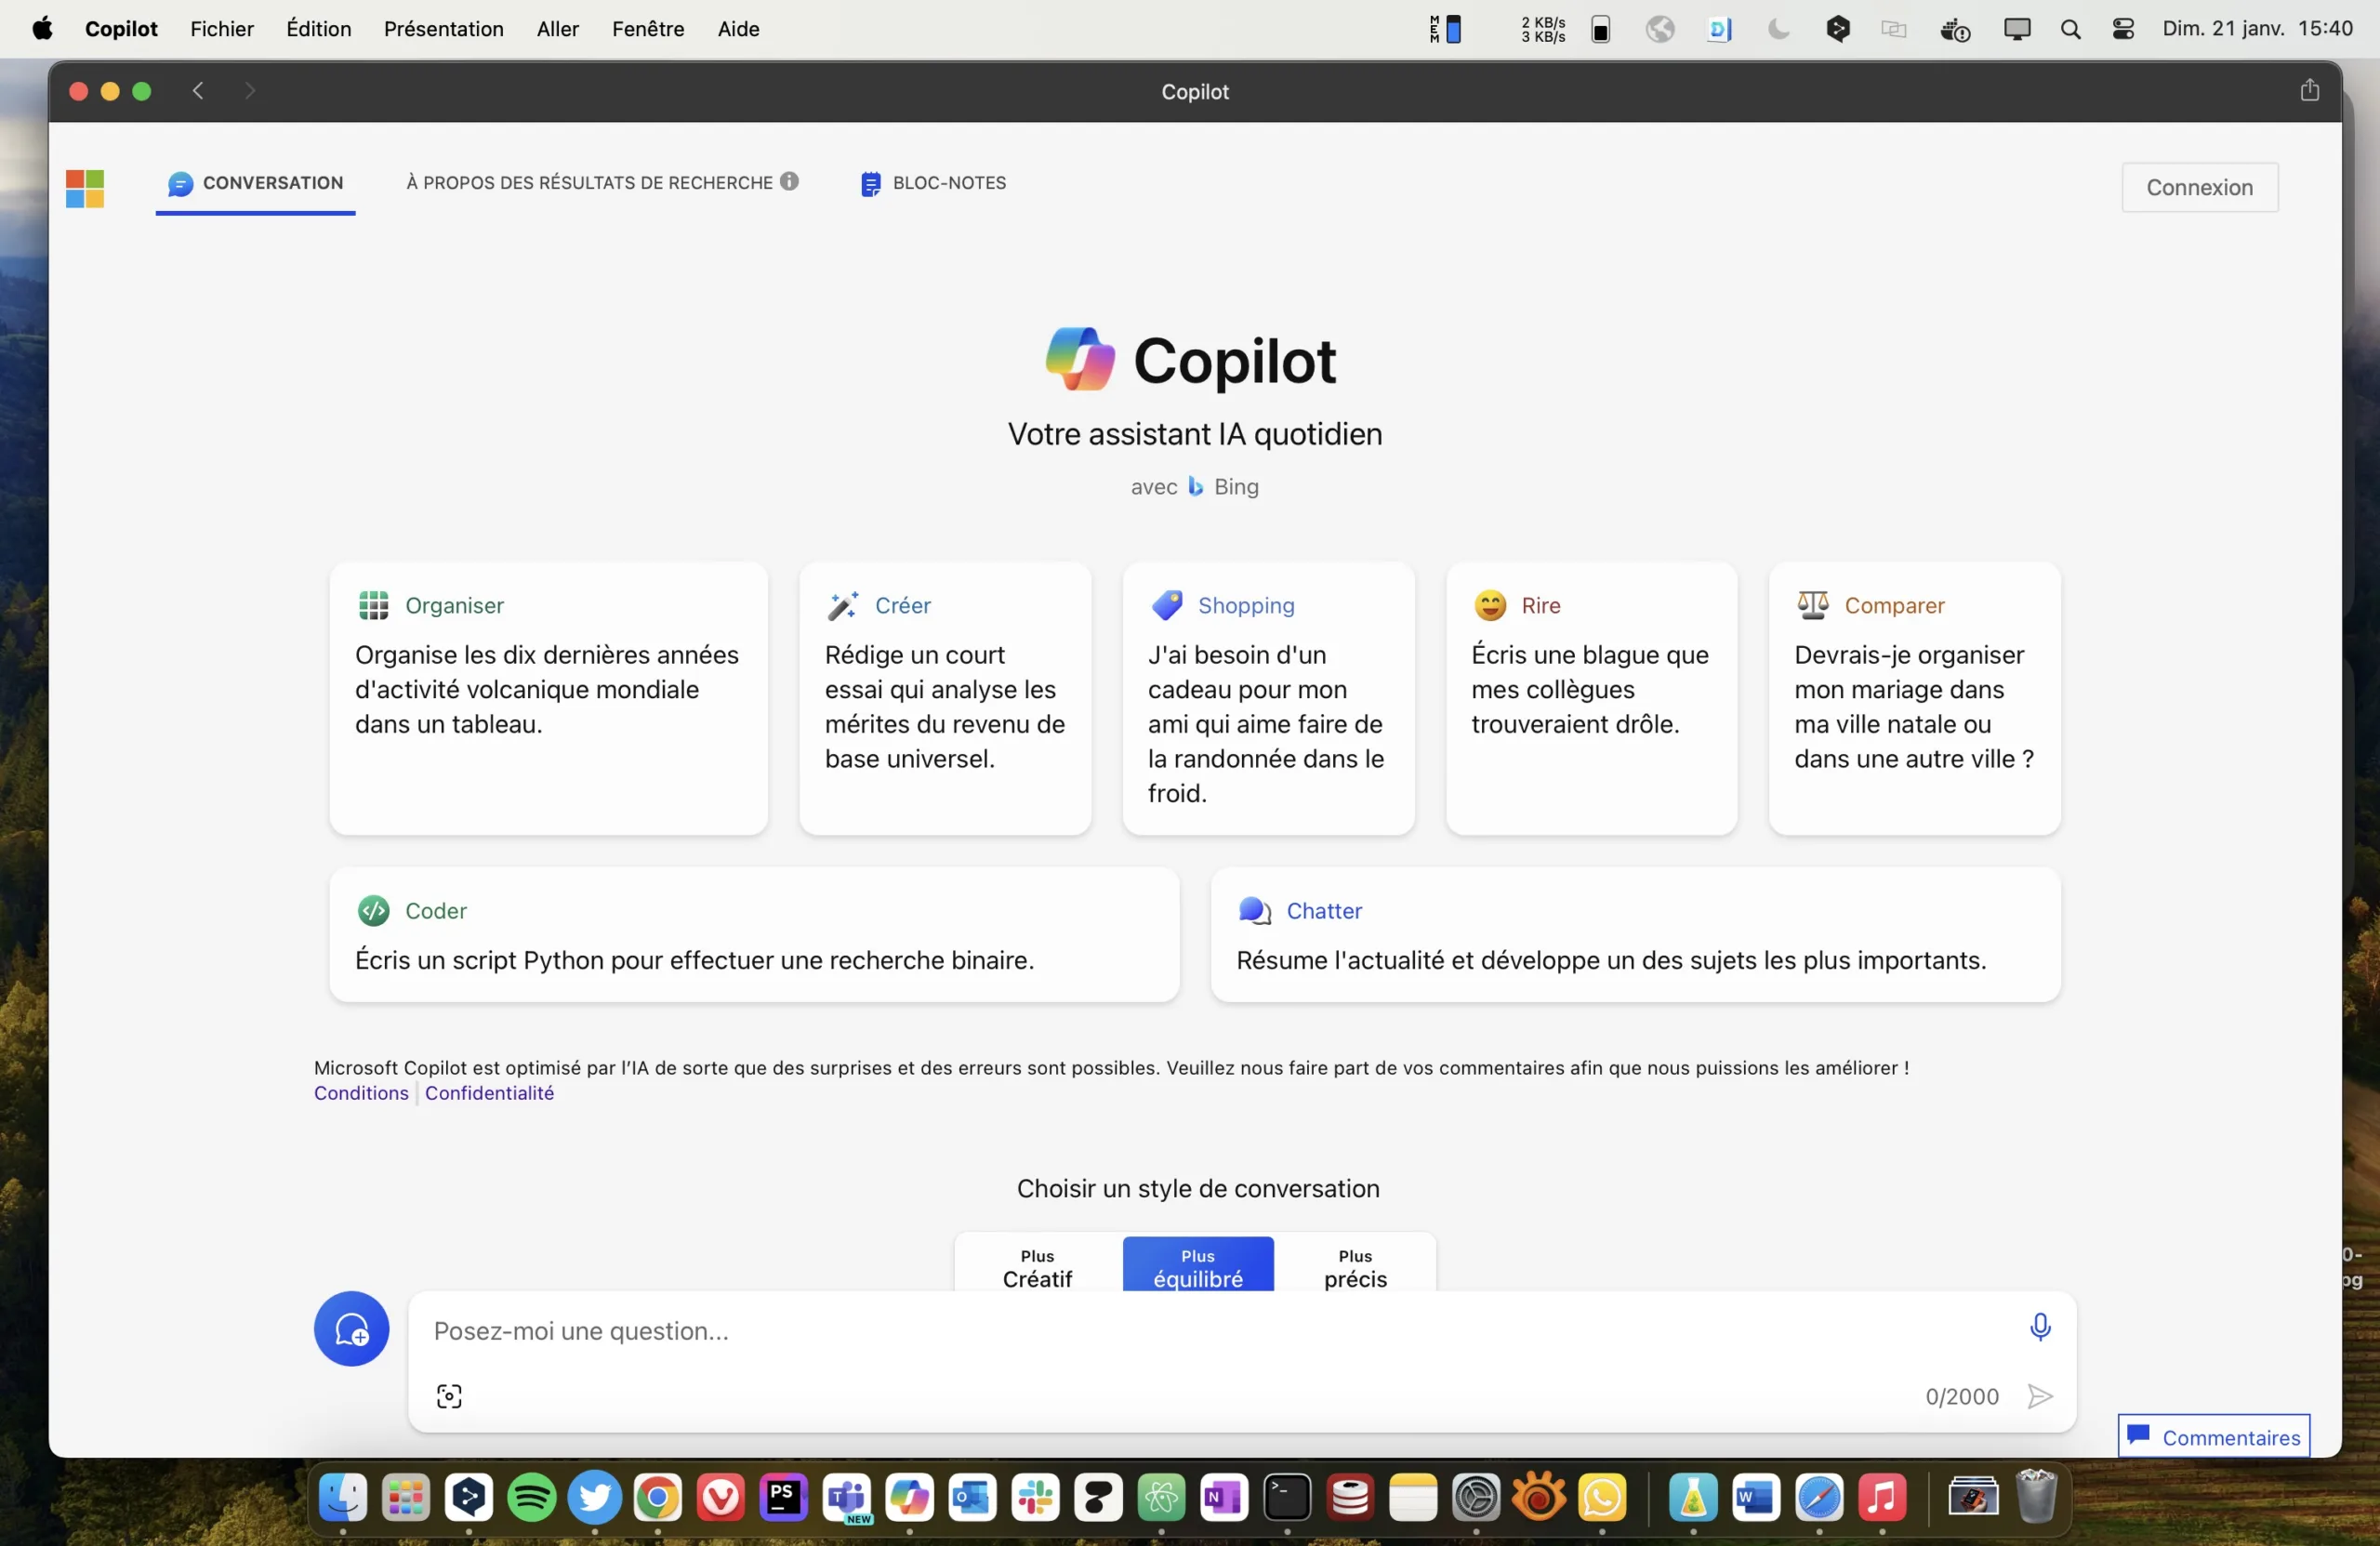2380x1546 pixels.
Task: Click the Copilot app menu
Action: [x=121, y=29]
